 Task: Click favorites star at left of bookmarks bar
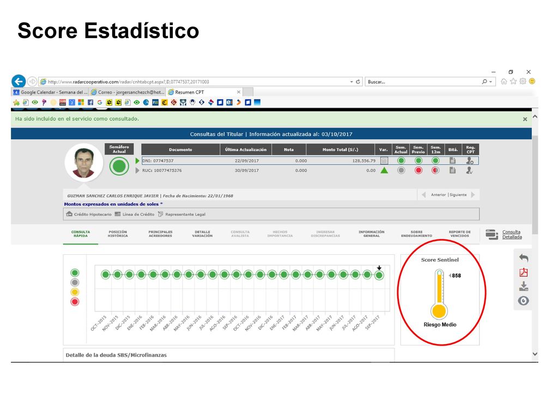[16, 102]
